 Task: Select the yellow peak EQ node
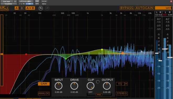pyautogui.click(x=102, y=50)
